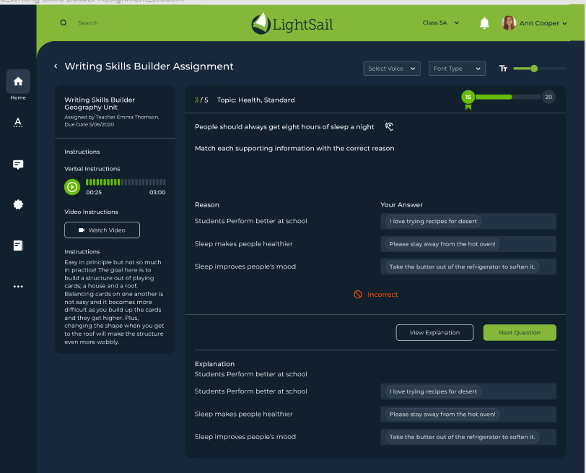Image resolution: width=586 pixels, height=473 pixels.
Task: Click 'I love trying recipes' chip in Explanation
Action: [x=433, y=391]
